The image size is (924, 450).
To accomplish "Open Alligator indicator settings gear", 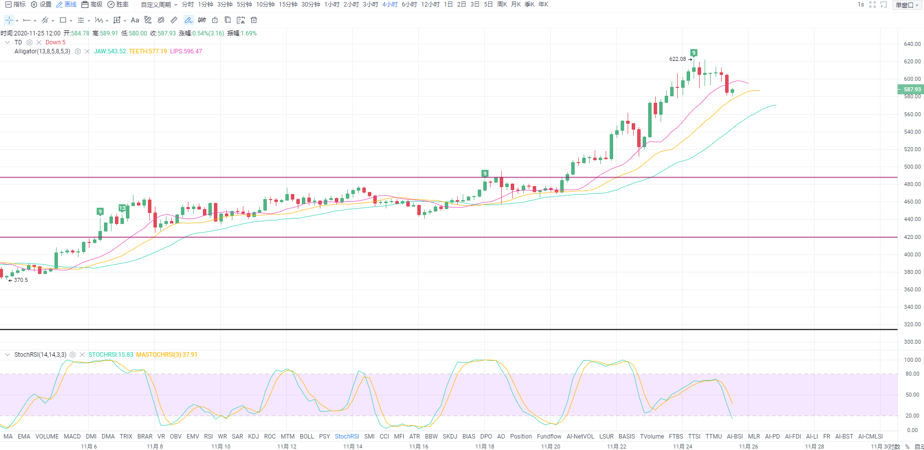I will coord(78,51).
